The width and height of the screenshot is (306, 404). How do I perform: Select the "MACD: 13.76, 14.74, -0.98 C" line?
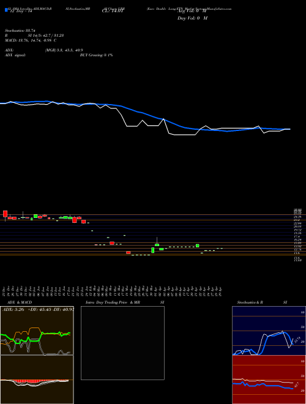coord(31,40)
